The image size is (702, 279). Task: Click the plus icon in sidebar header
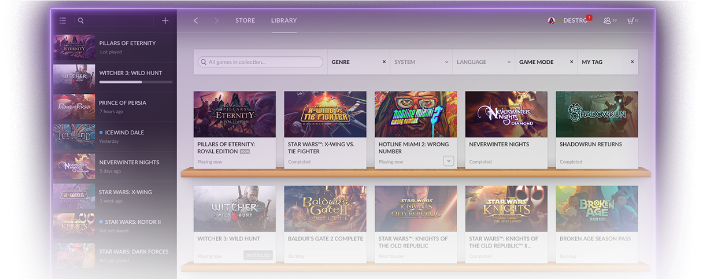tap(165, 21)
